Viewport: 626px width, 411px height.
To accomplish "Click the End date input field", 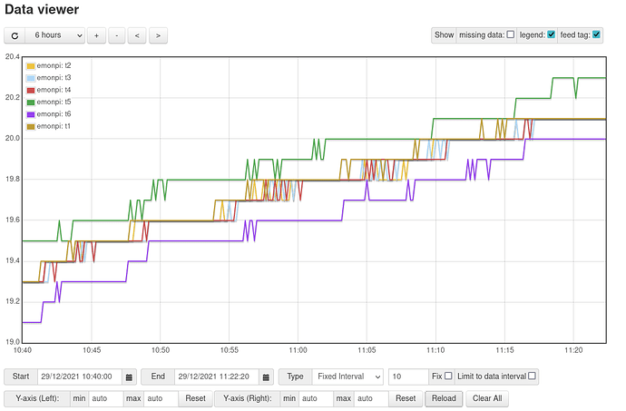I will tap(217, 377).
